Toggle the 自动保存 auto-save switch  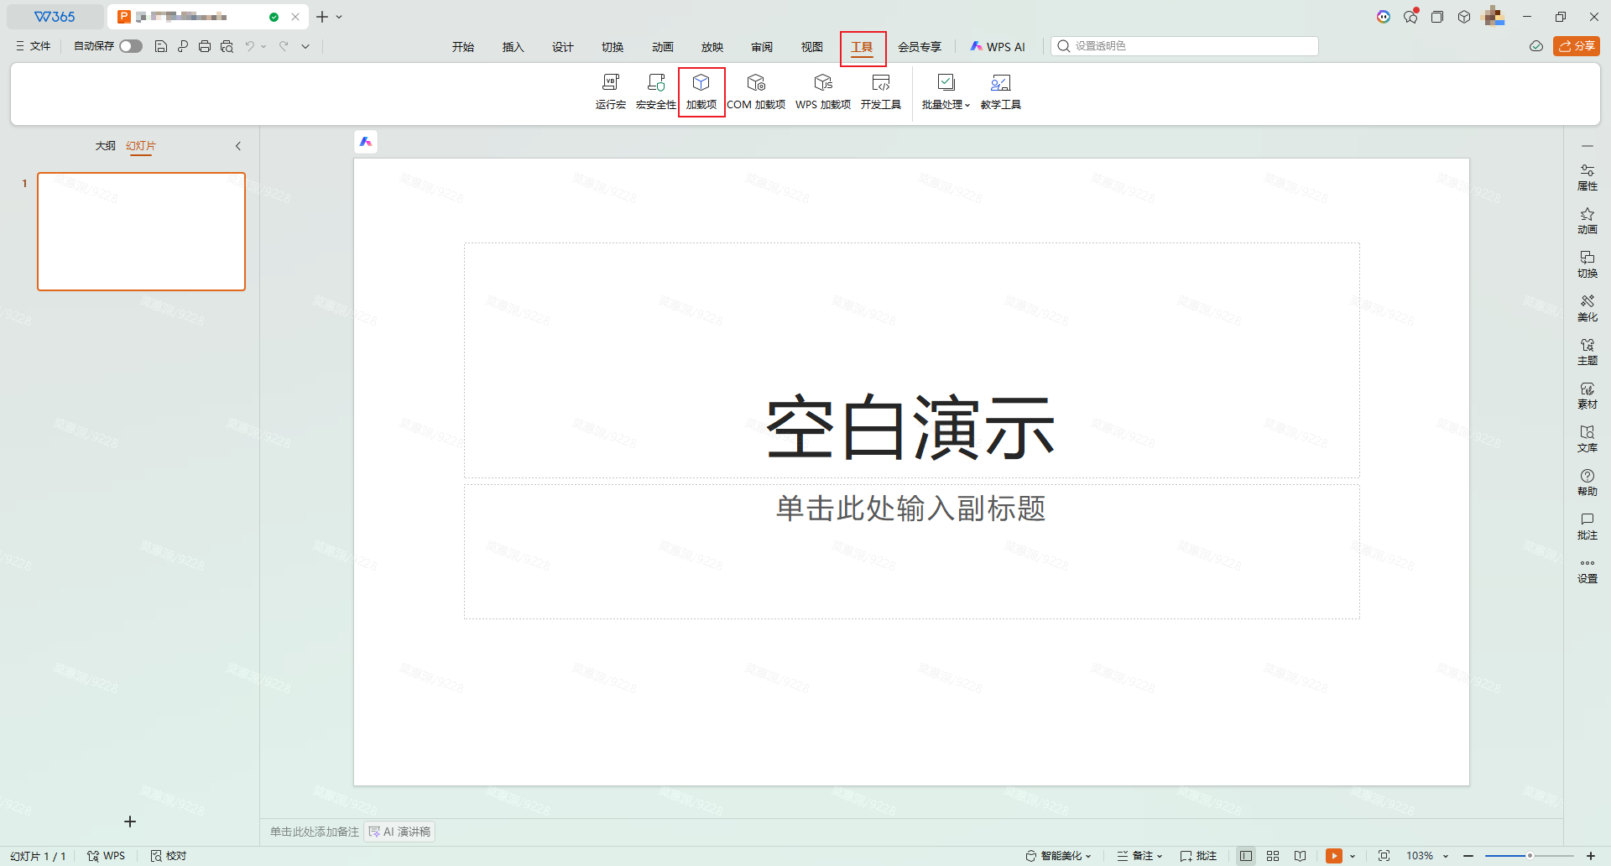tap(130, 46)
